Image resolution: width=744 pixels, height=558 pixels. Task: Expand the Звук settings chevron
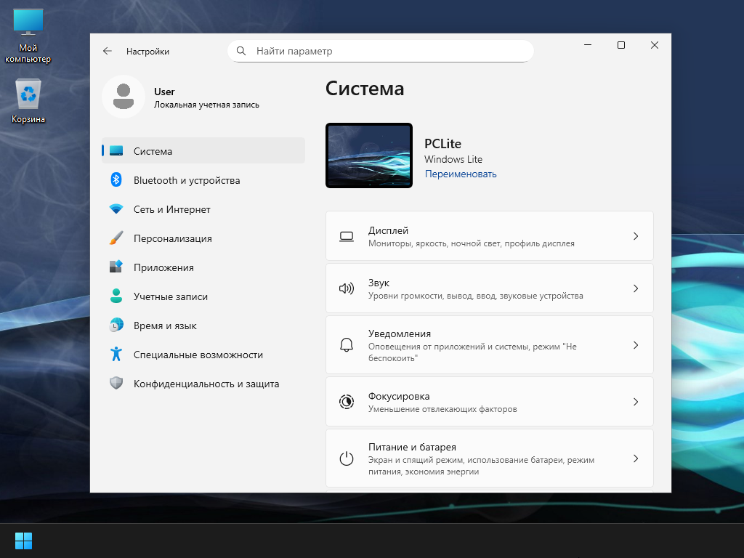click(636, 288)
